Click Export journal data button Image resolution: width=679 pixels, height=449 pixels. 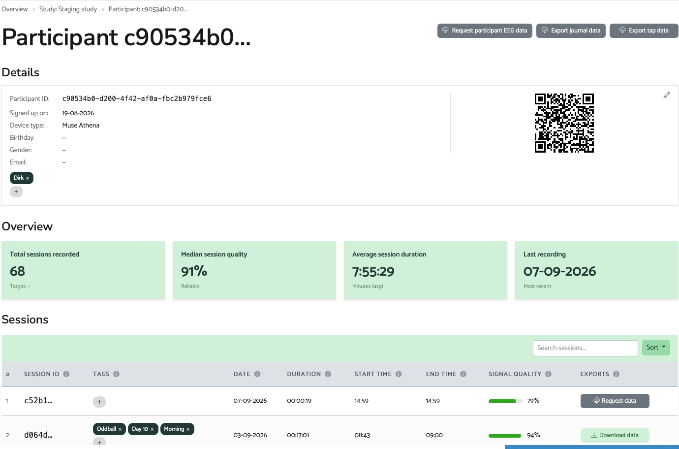571,31
